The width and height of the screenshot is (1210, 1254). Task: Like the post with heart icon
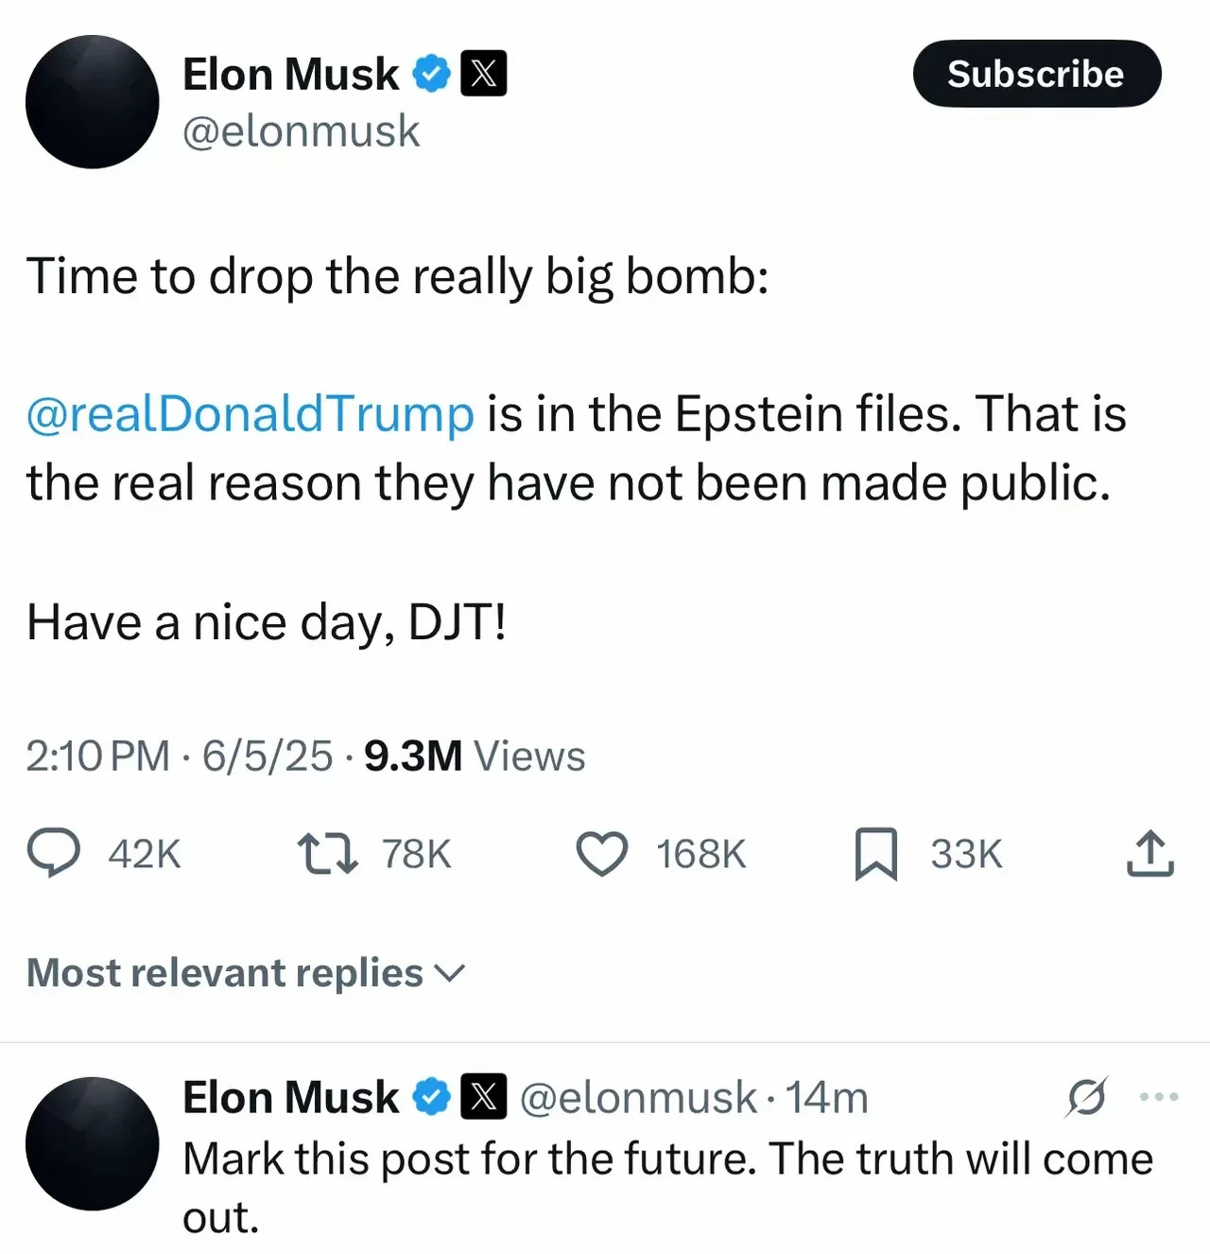click(602, 854)
